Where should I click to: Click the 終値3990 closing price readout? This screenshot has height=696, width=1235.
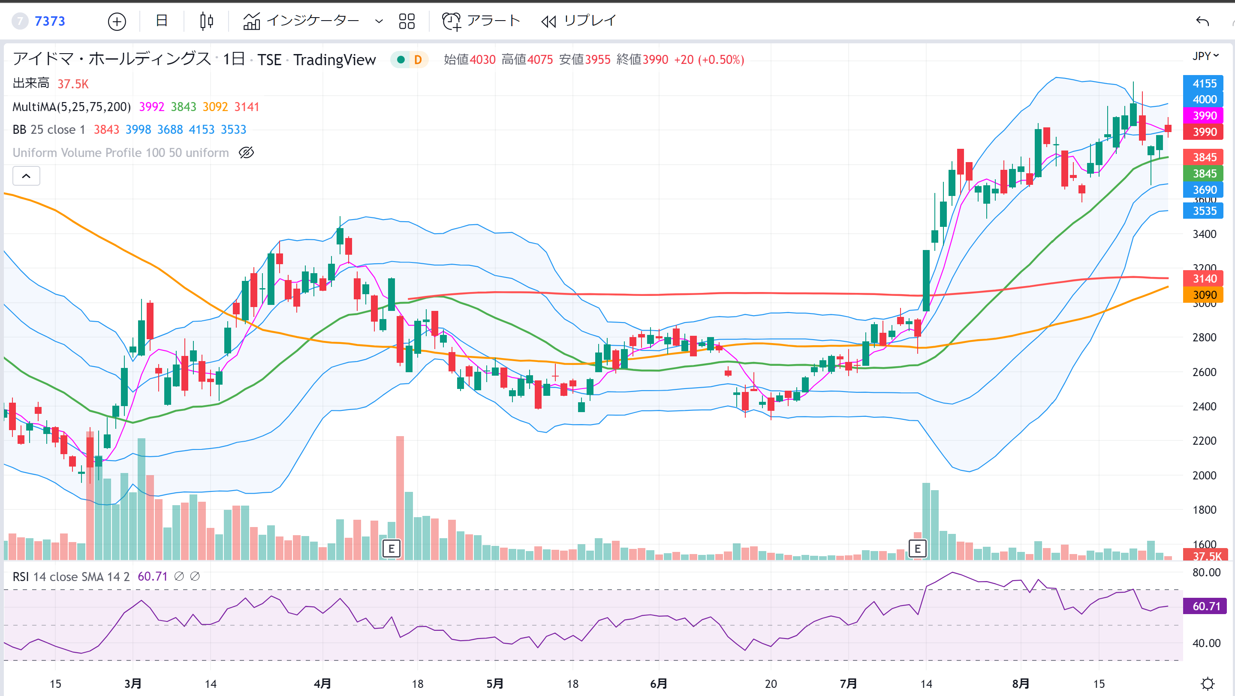pos(642,60)
